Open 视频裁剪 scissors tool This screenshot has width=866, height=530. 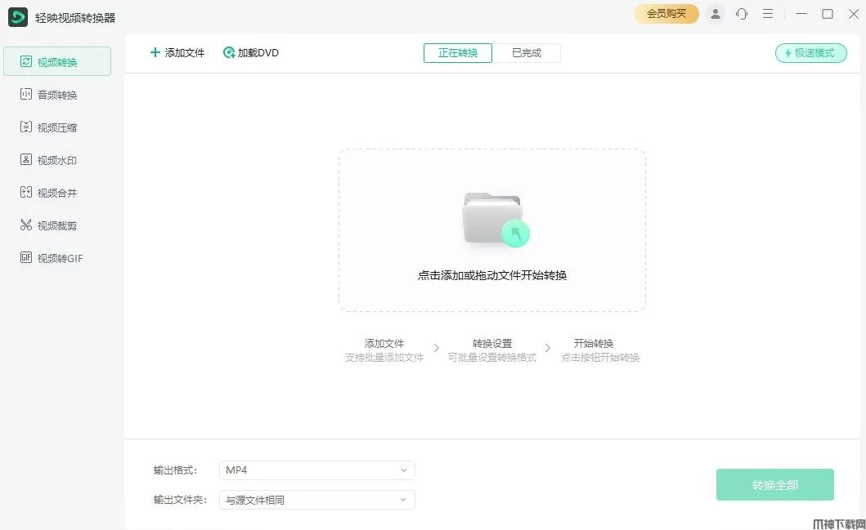tap(56, 225)
